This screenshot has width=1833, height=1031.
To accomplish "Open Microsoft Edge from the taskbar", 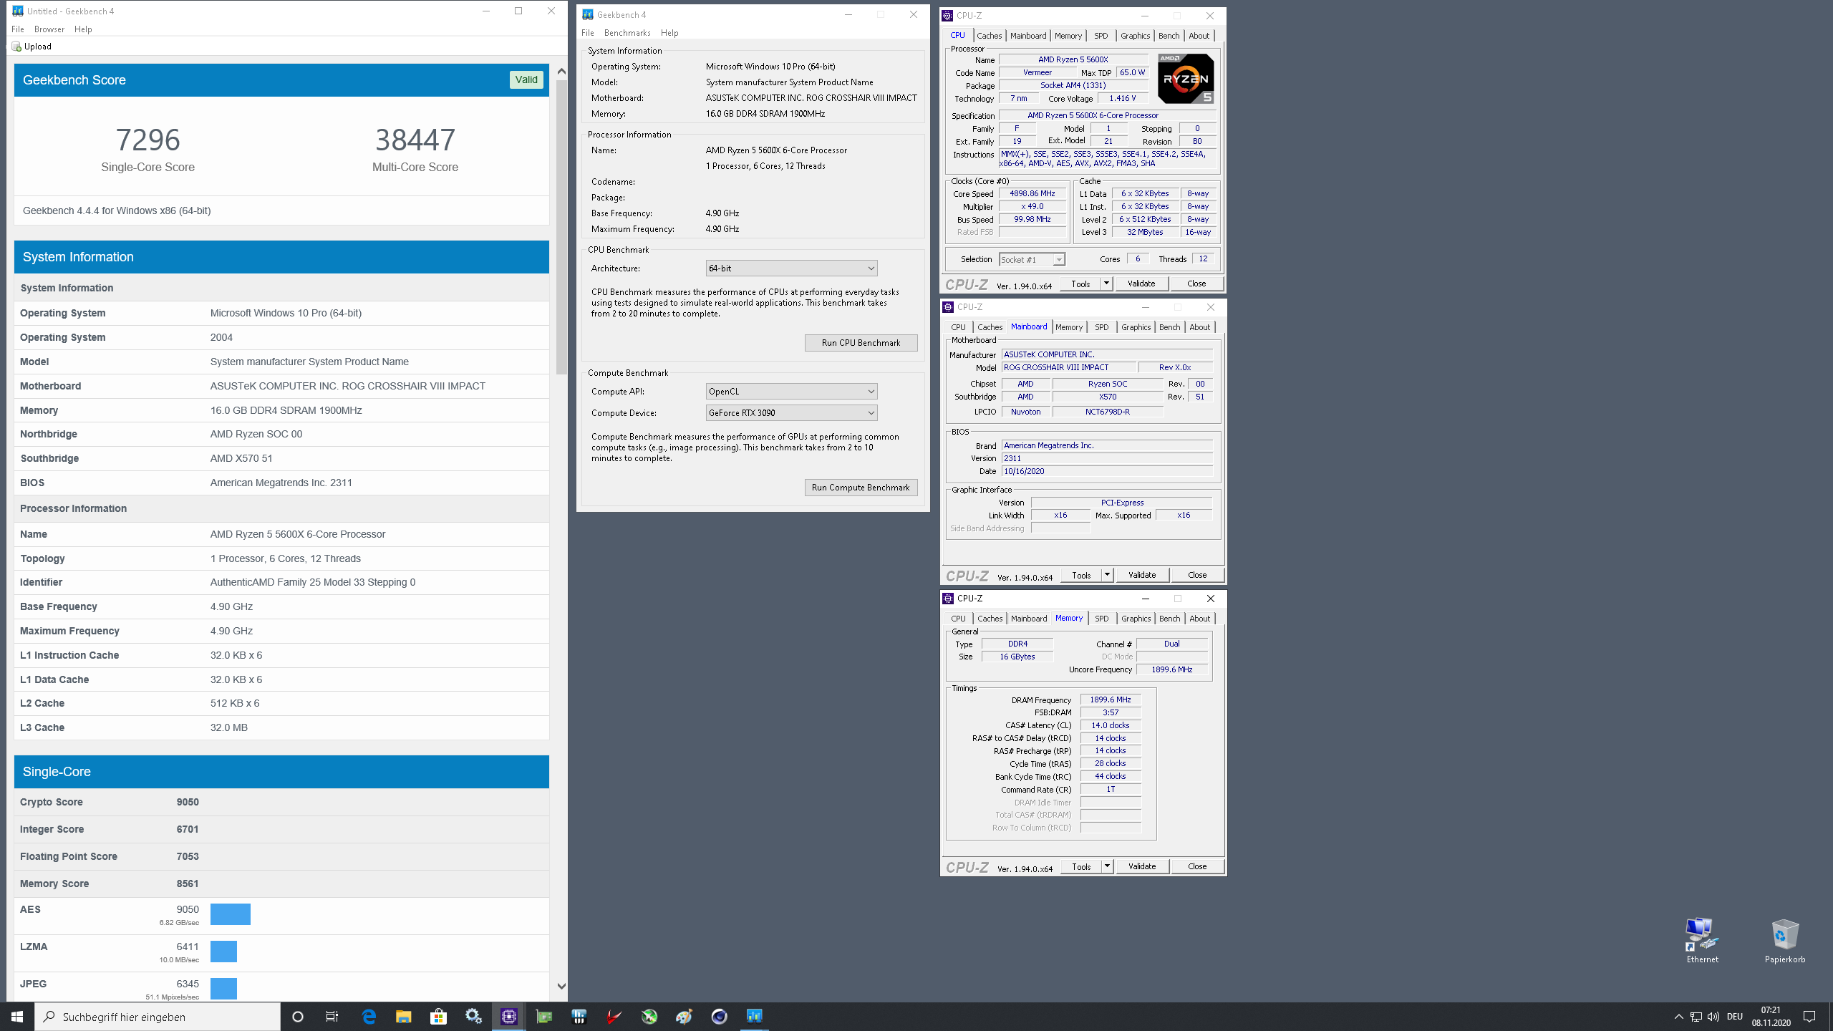I will point(369,1016).
